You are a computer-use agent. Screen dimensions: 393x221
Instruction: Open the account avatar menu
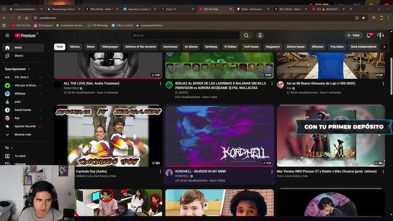380,35
